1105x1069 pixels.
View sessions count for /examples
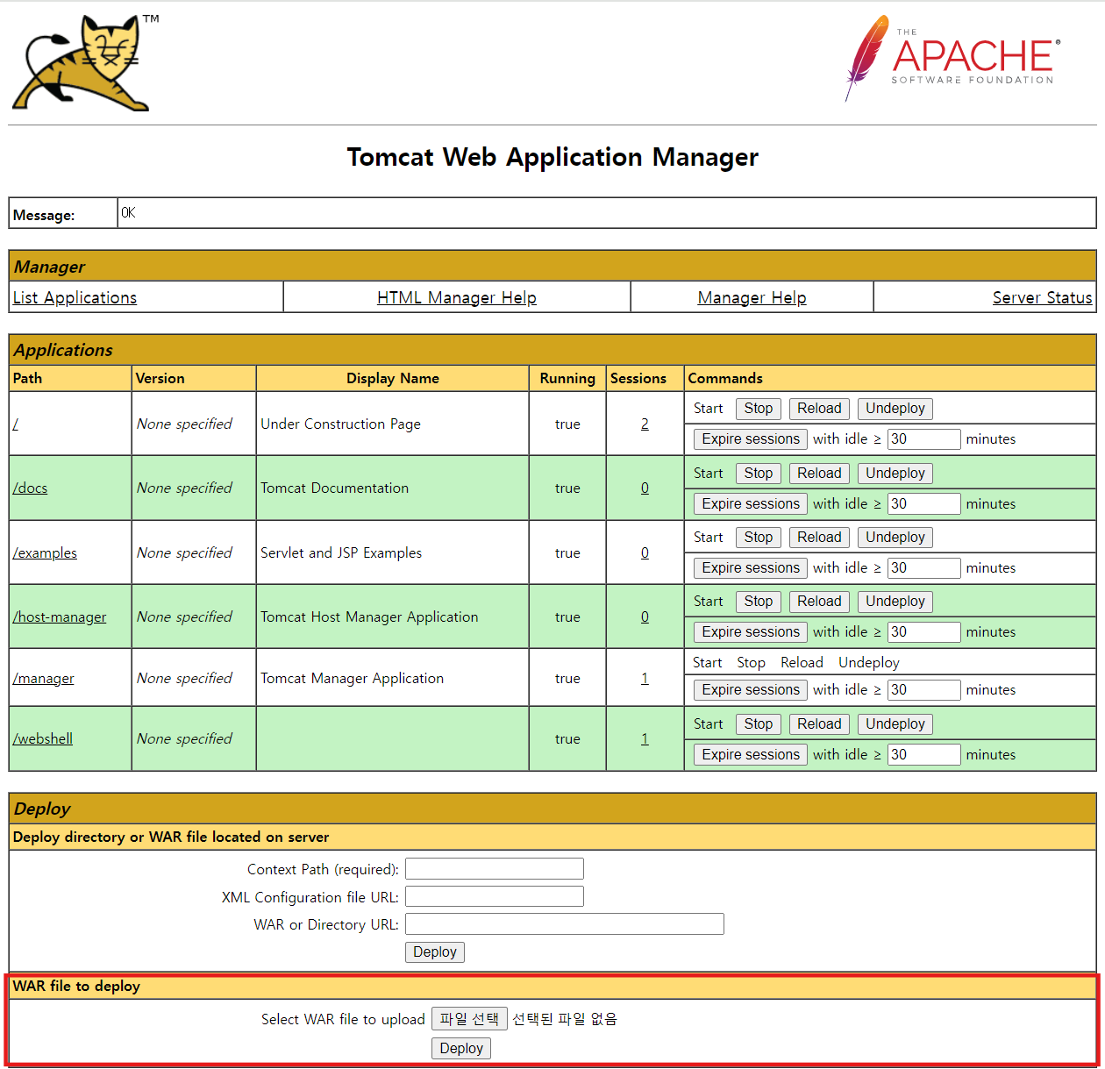click(x=645, y=552)
